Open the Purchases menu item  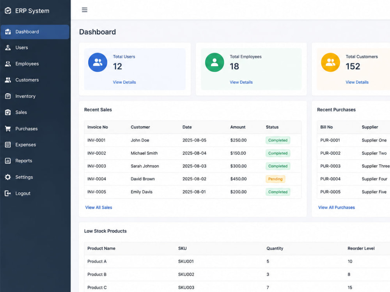click(35, 128)
